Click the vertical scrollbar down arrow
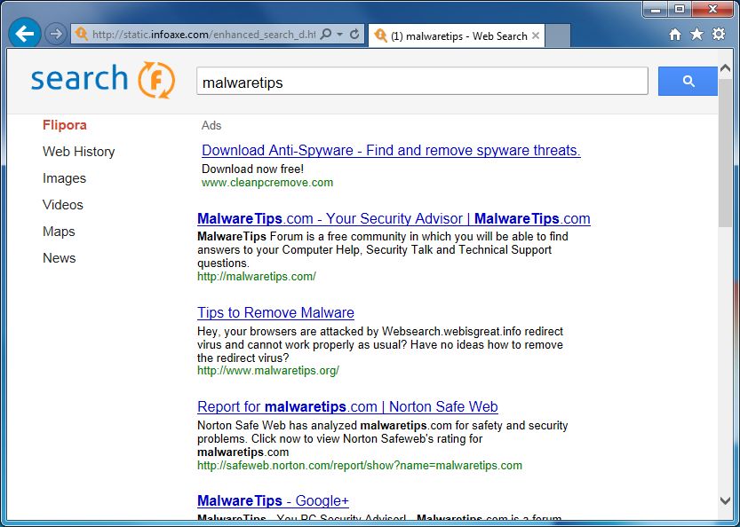Image resolution: width=740 pixels, height=527 pixels. [x=725, y=501]
